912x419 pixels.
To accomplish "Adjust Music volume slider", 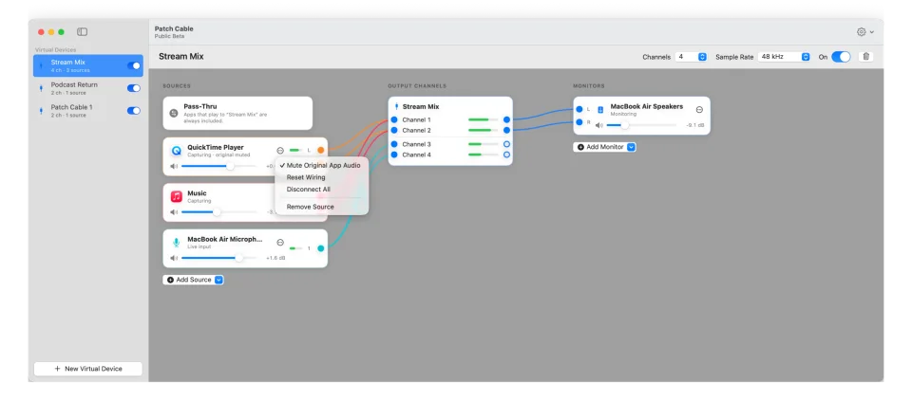I will point(218,211).
